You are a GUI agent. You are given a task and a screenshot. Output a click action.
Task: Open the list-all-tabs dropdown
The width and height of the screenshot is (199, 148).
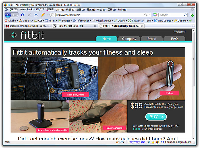pos(193,26)
